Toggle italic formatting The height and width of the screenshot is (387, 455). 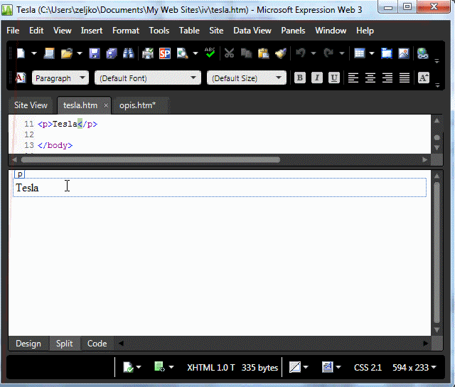coord(317,78)
